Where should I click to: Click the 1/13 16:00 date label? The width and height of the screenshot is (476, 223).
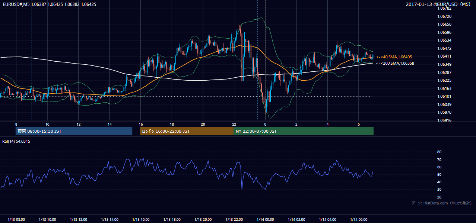tap(141, 220)
